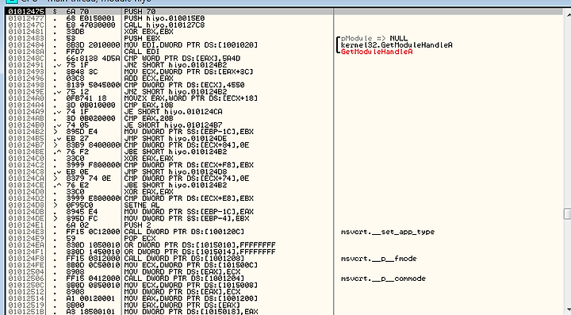Click the scrollbar thumb in the disassembly pane
This screenshot has width=571, height=315.
(x=567, y=213)
